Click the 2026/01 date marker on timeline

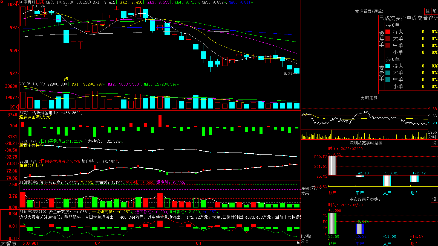(x=31, y=243)
